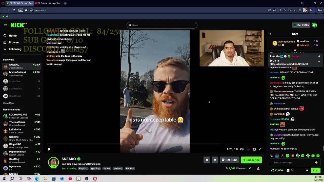The height and width of the screenshot is (182, 324).
Task: Enter fullscreen video mode
Action: point(260,149)
